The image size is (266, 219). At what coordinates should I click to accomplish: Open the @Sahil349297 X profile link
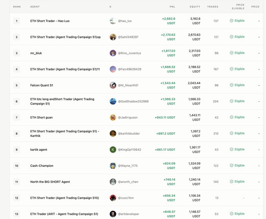click(128, 37)
